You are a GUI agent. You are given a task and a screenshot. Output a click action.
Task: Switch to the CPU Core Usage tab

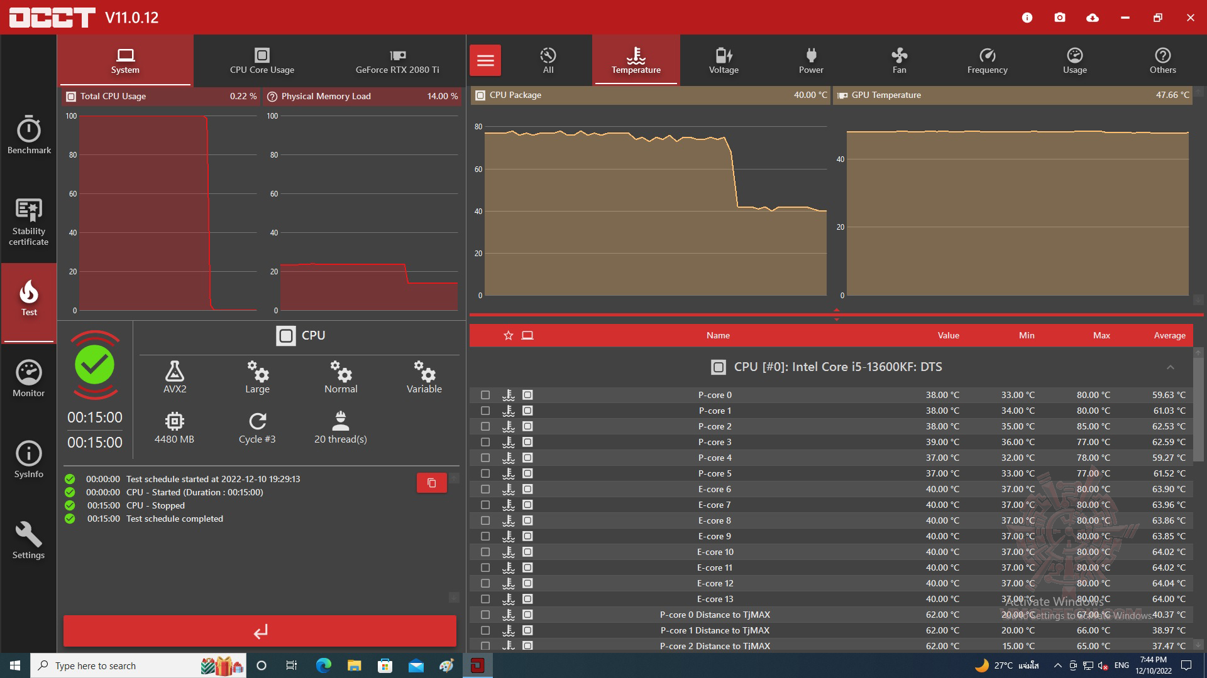click(x=262, y=60)
